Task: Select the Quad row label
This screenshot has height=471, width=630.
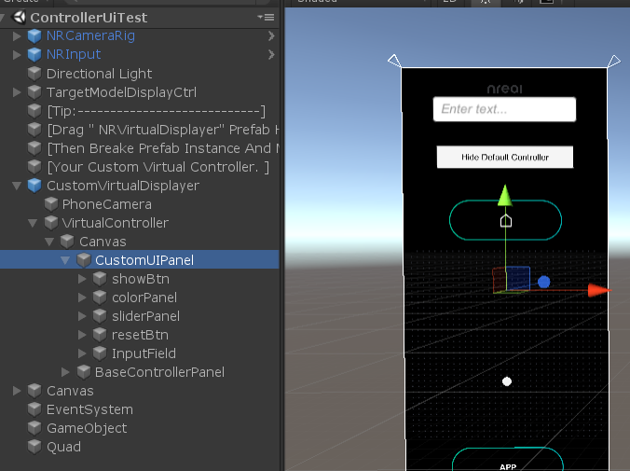Action: click(x=63, y=447)
